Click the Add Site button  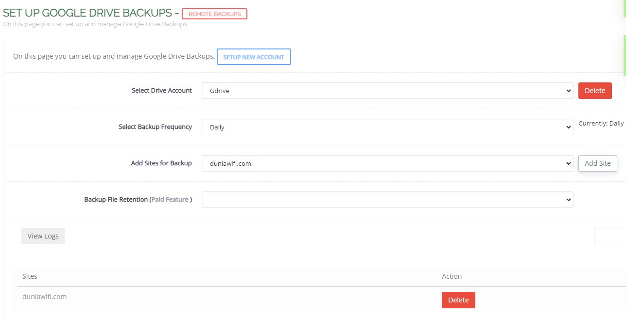[597, 163]
